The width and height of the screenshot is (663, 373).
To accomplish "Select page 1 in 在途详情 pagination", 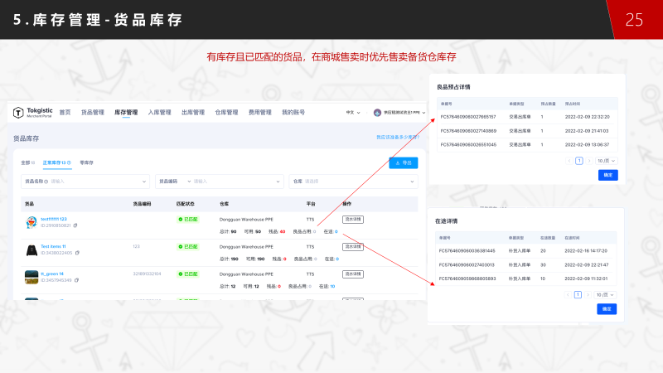I will [578, 295].
